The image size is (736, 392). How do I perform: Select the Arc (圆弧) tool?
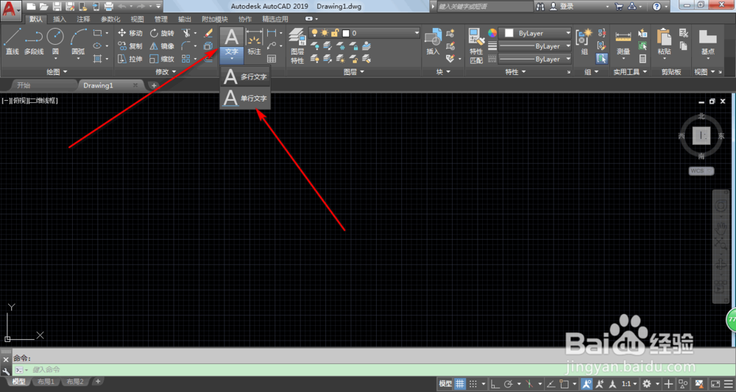(79, 42)
